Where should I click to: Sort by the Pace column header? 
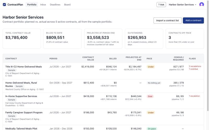pyautogui.click(x=149, y=58)
